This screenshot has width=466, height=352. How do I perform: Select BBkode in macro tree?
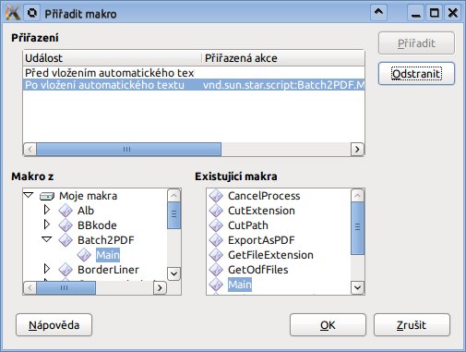[x=97, y=225]
